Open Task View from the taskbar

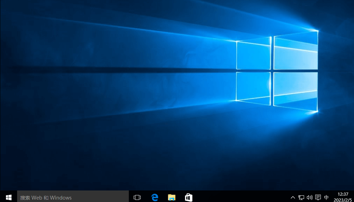[x=137, y=197]
